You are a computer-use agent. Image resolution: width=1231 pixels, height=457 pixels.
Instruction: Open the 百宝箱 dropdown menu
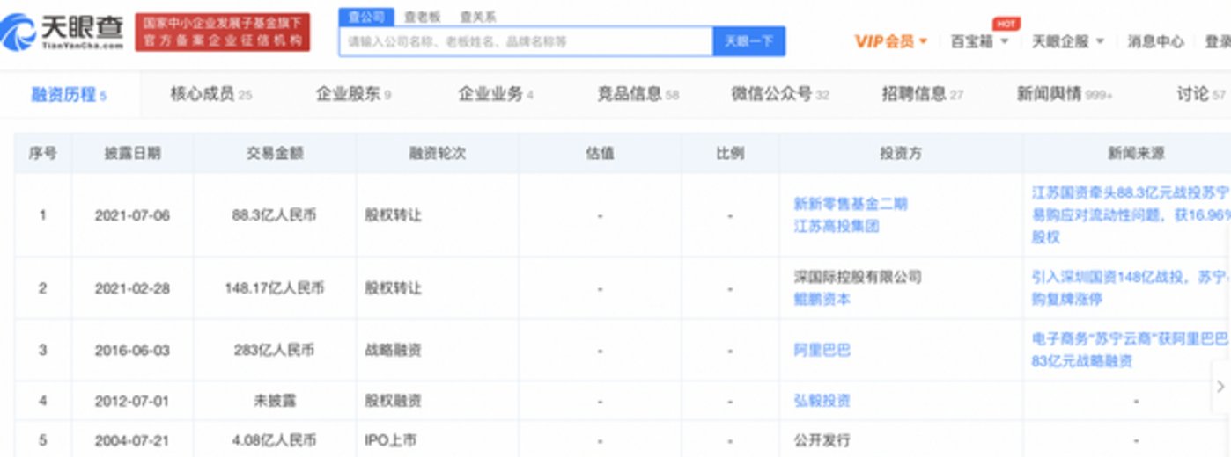979,41
